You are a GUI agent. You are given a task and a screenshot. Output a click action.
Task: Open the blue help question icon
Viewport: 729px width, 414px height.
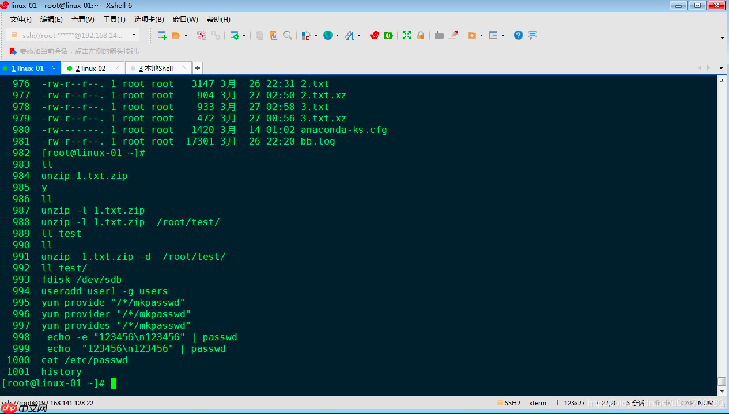tap(518, 35)
